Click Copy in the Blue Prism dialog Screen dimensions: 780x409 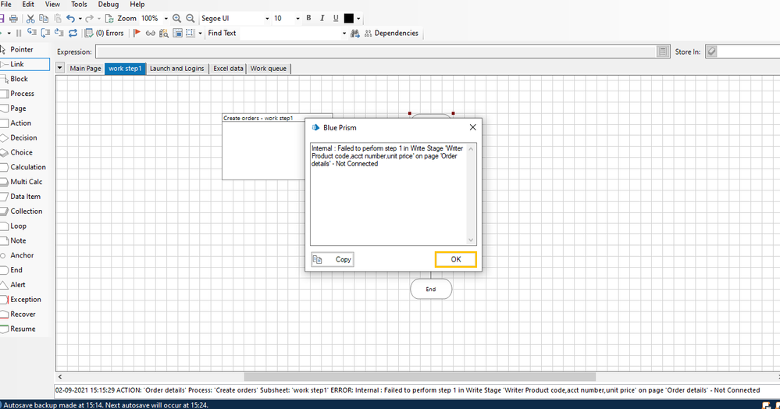coord(333,259)
